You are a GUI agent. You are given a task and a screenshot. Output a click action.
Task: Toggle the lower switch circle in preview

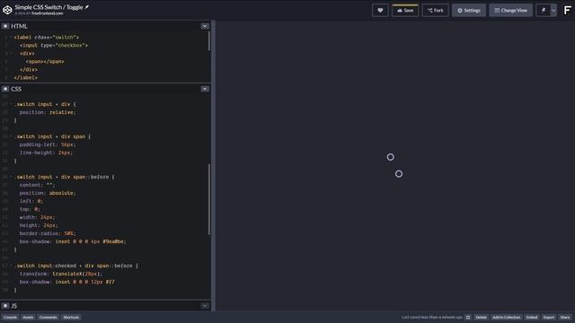point(399,173)
